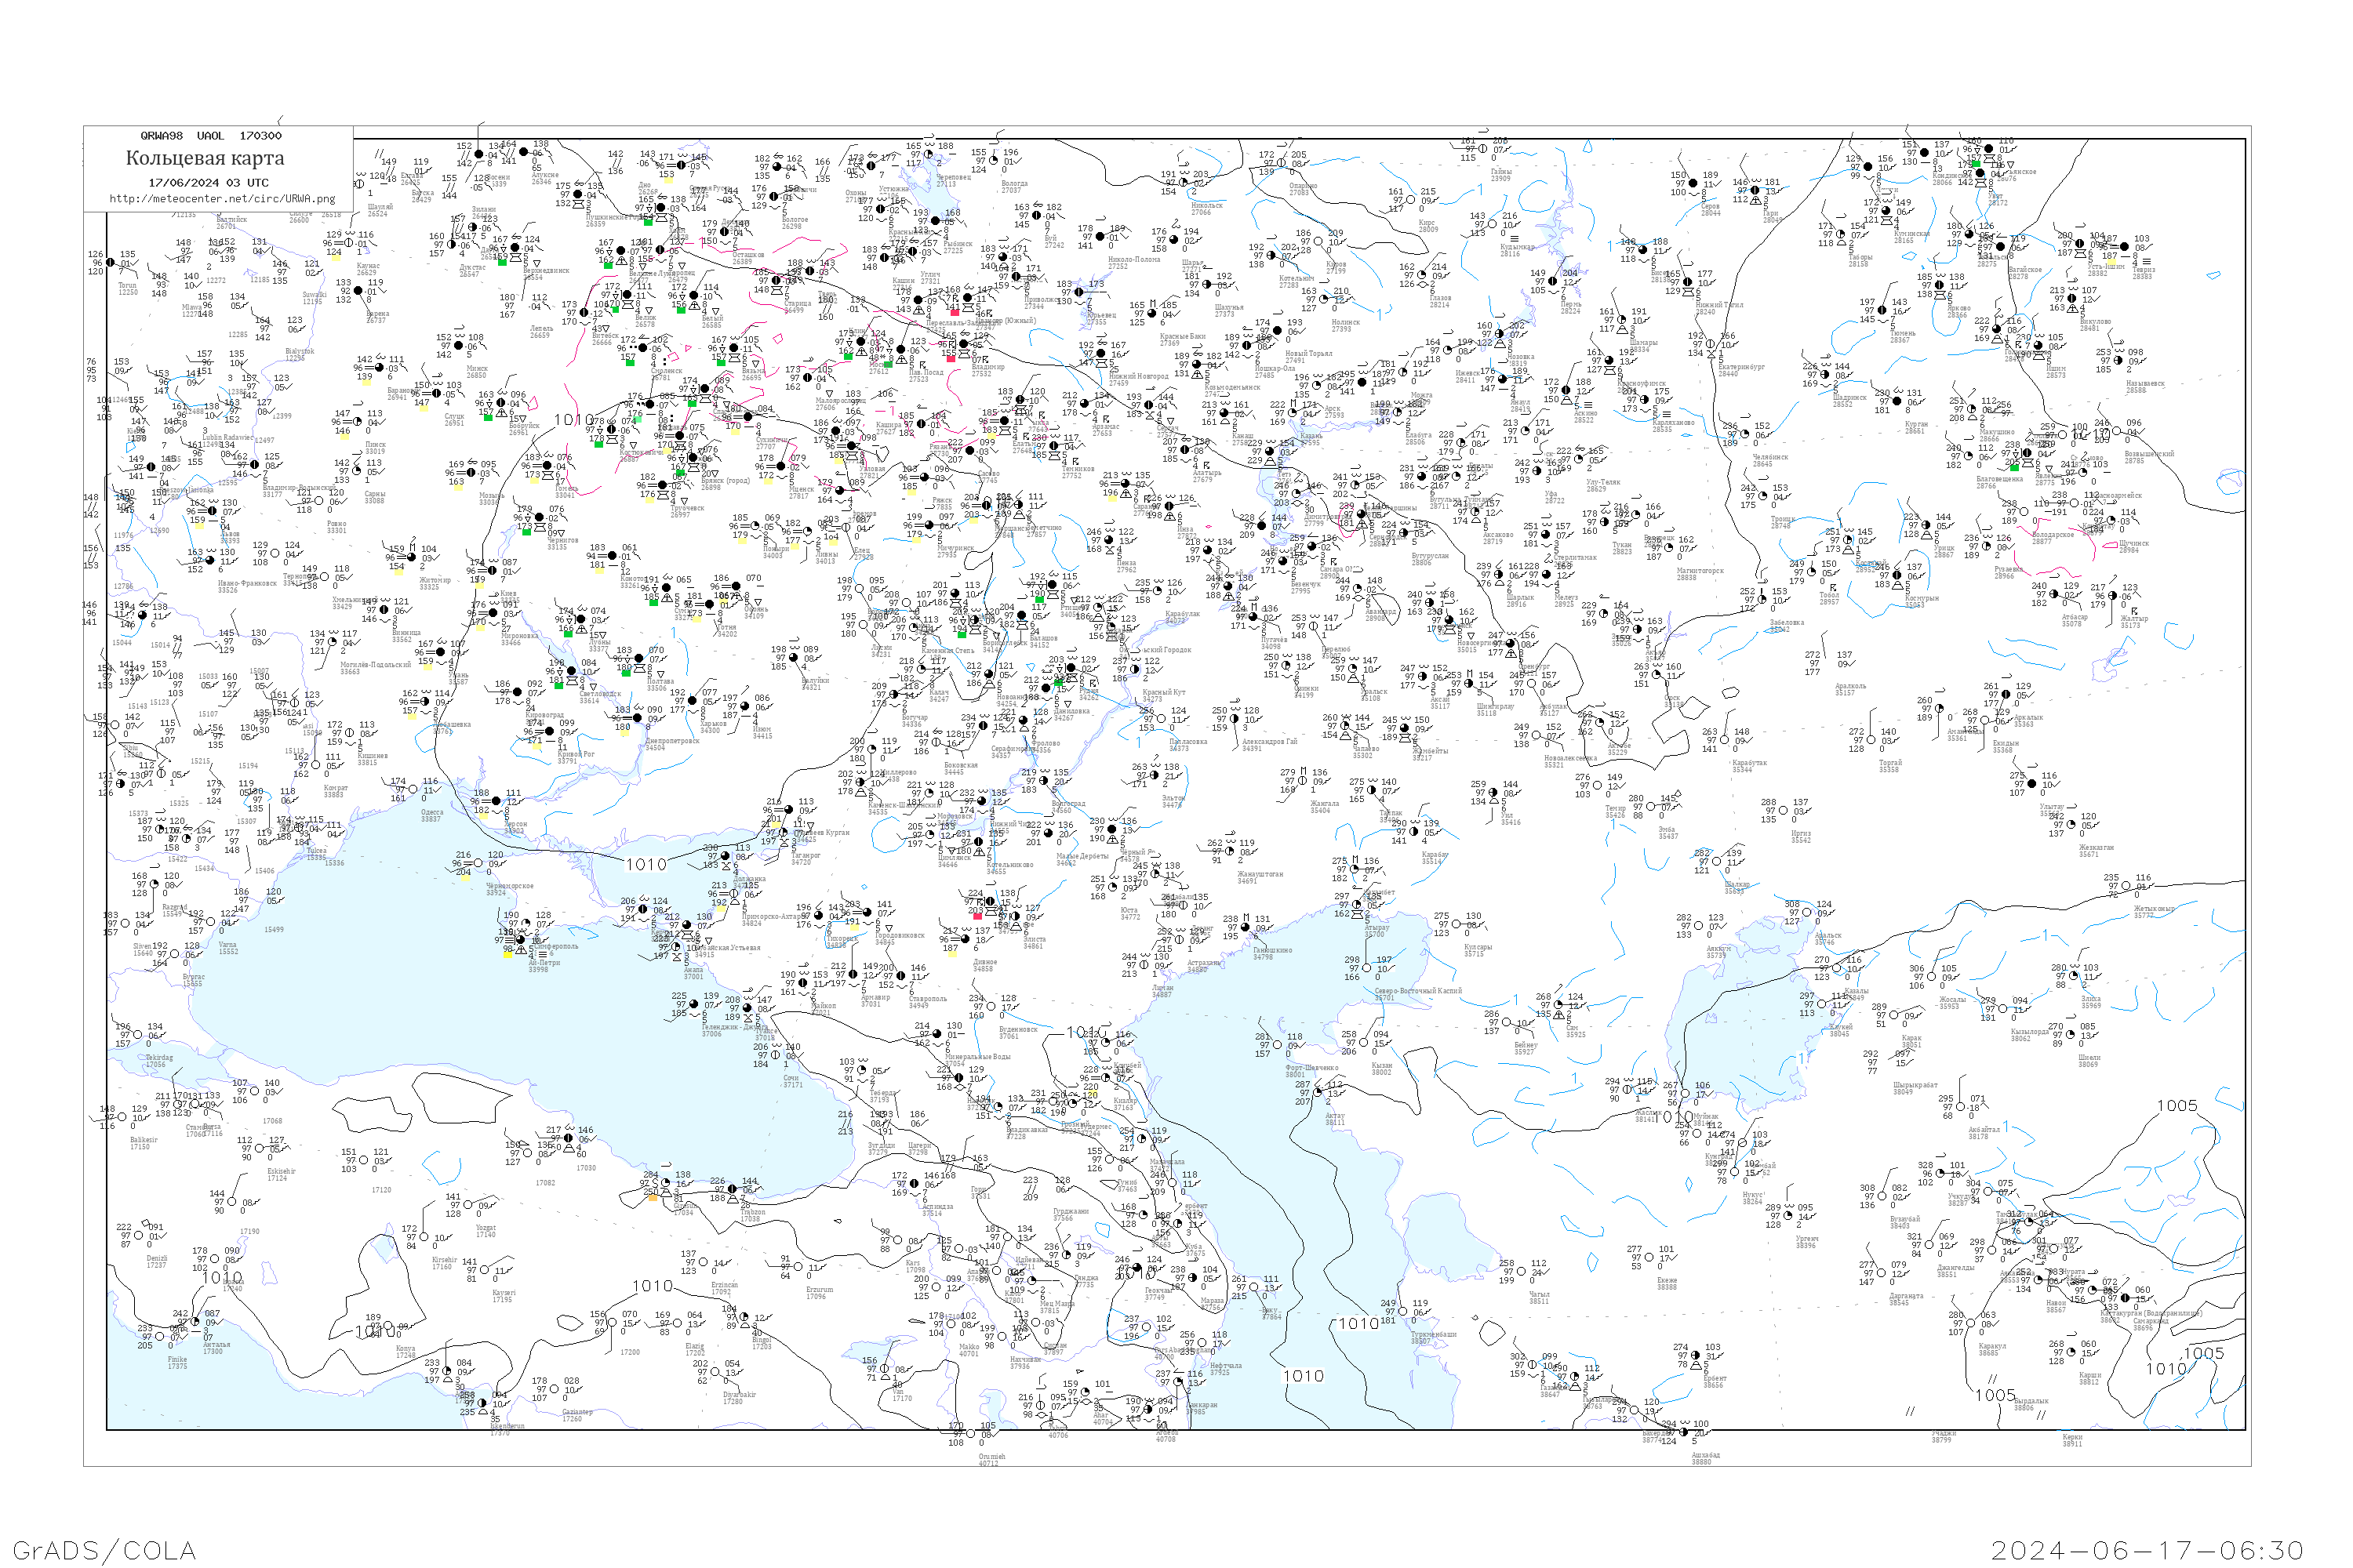The width and height of the screenshot is (2353, 1568).
Task: Click the 1005 isobar label near Быrdалык
Action: tap(1995, 1395)
